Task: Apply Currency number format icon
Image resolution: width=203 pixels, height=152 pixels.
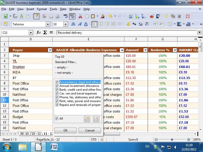Action: [x=128, y=24]
